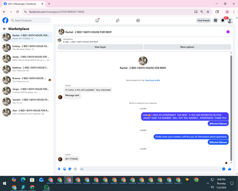Click the Find friends button
Screen dimensions: 238x191
[204, 21]
